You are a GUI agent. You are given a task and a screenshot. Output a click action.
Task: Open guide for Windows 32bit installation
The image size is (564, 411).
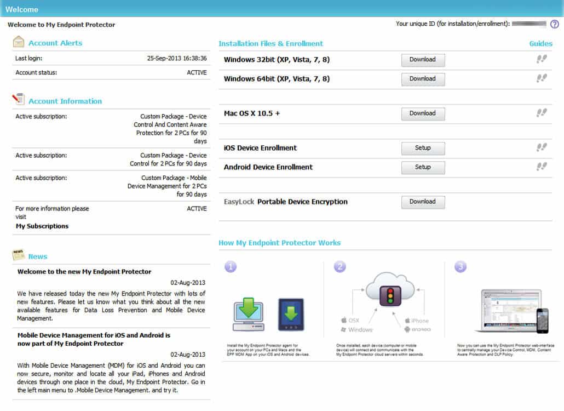[542, 59]
